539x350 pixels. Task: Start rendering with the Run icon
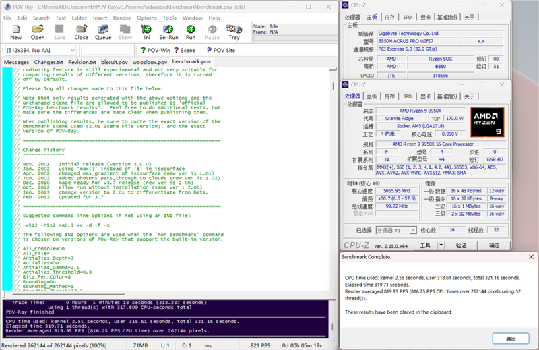coord(191,32)
